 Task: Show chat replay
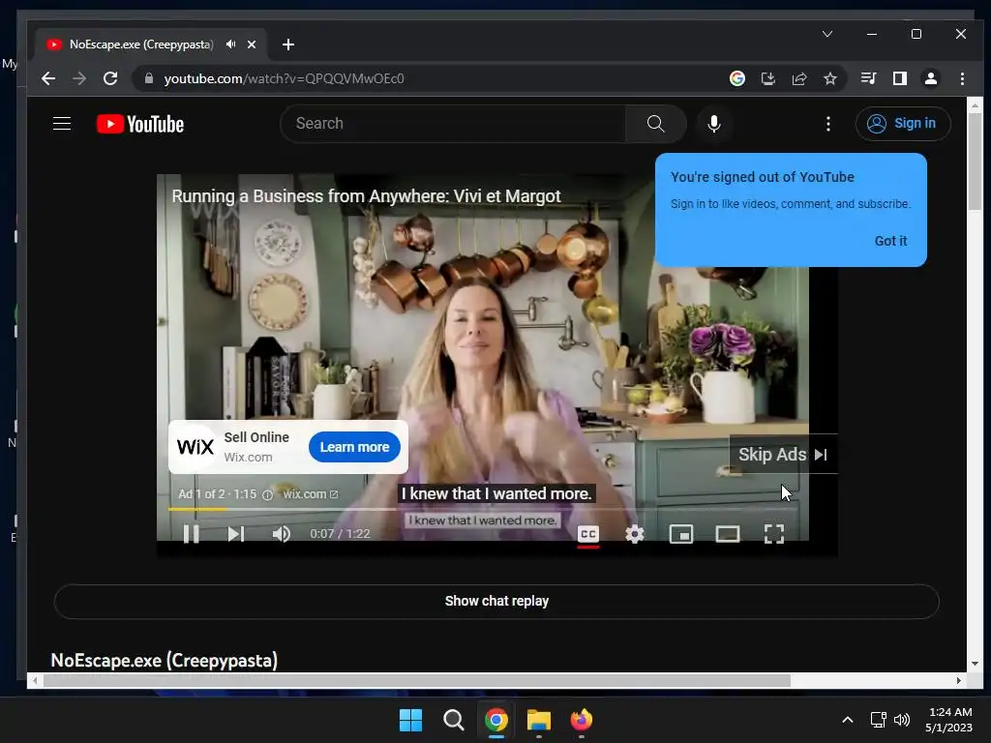click(x=496, y=601)
